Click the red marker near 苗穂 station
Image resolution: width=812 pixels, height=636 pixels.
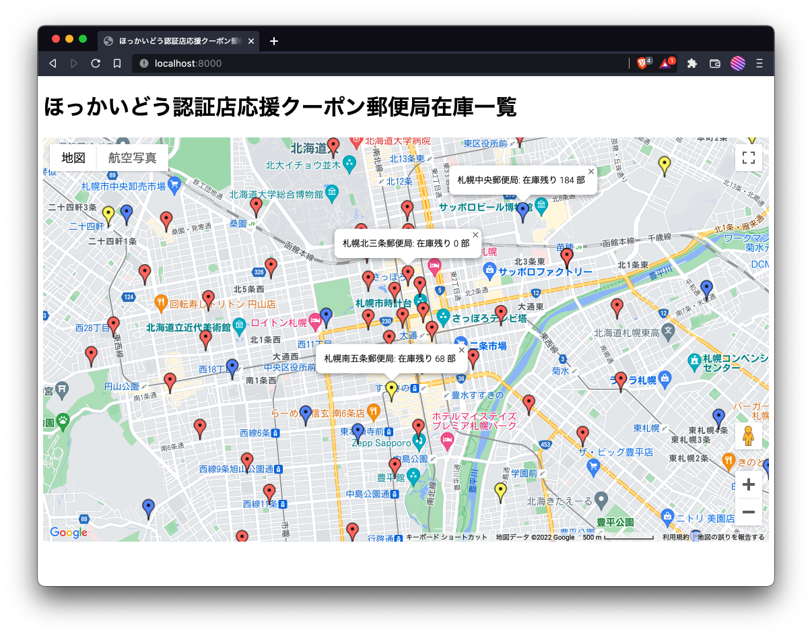[567, 258]
